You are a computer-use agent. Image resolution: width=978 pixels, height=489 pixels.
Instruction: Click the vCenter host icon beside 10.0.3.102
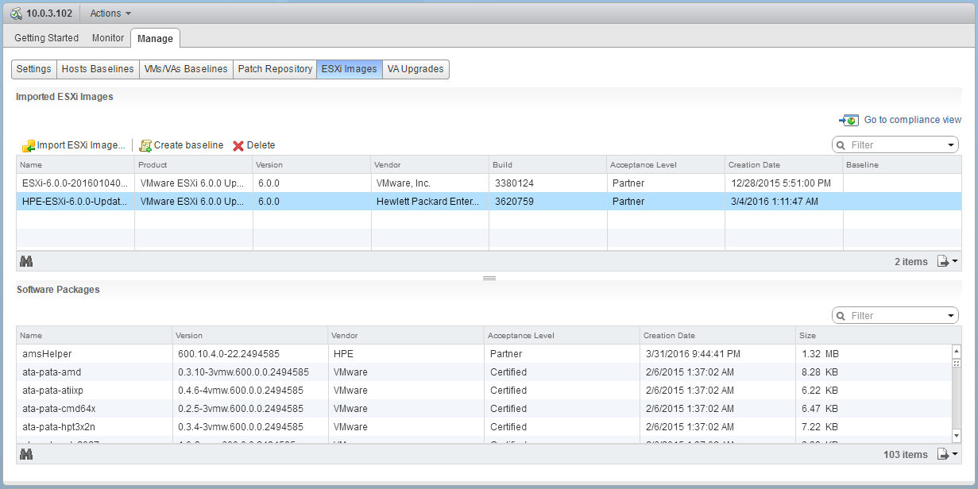(15, 13)
